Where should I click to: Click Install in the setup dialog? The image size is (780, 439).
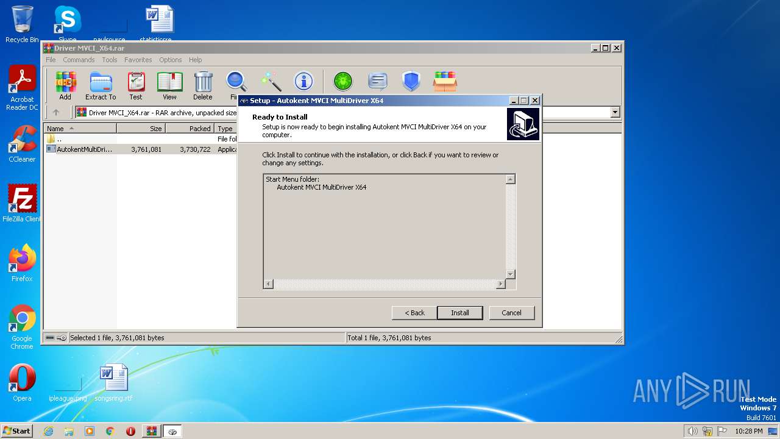coord(460,313)
